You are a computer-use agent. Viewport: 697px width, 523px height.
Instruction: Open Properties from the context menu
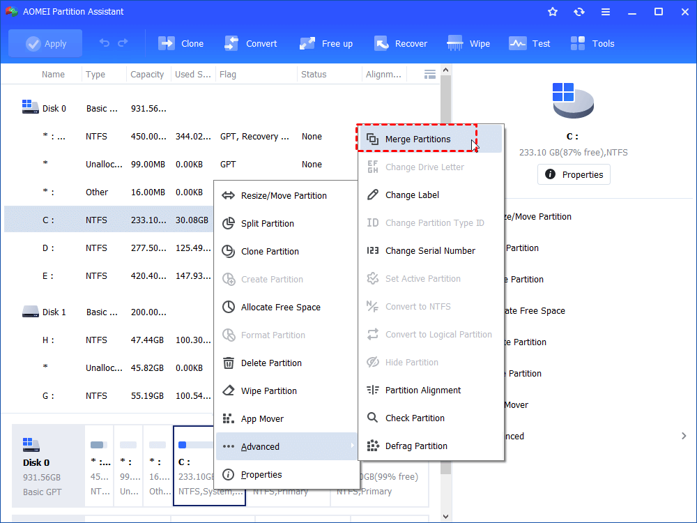(286, 474)
